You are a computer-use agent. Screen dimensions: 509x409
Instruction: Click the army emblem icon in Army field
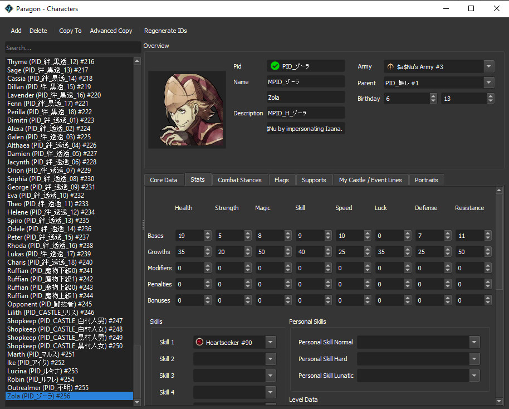pyautogui.click(x=390, y=67)
